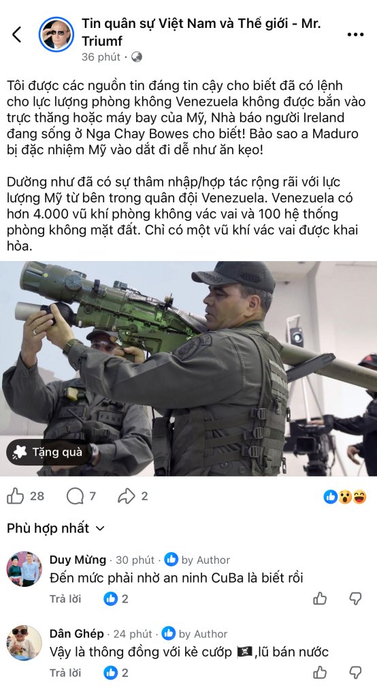Dislike Dân Ghép's comment with thumbs-down
This screenshot has width=377, height=698.
(355, 673)
